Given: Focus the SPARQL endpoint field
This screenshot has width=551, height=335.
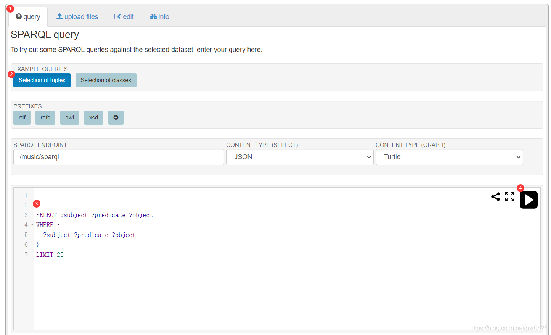Looking at the screenshot, I should [119, 157].
